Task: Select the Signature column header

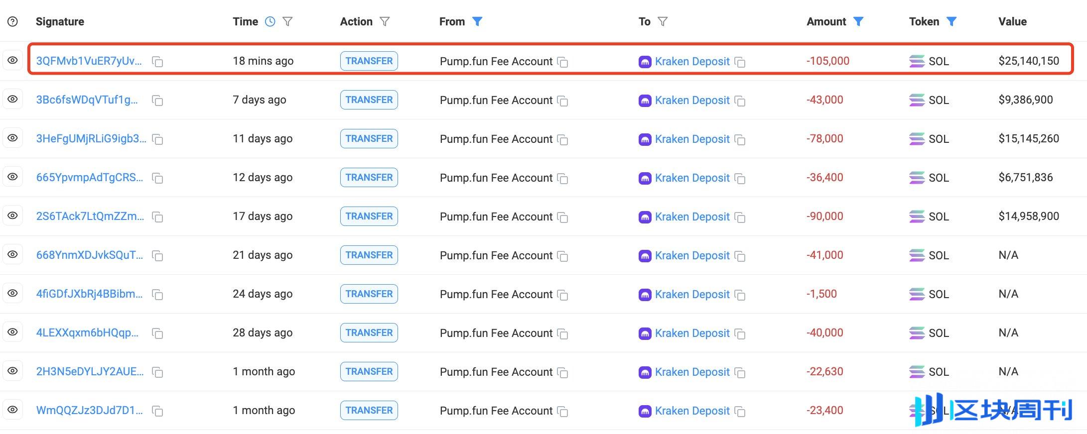Action: point(60,21)
